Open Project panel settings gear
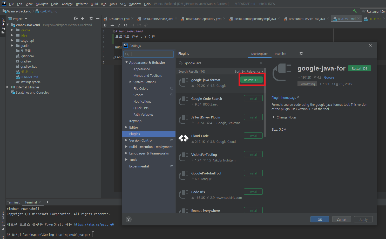 pyautogui.click(x=91, y=18)
